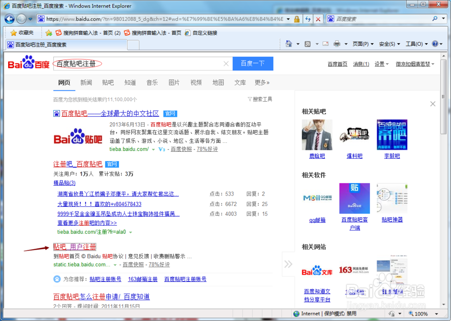Open recent pages dropdown next to Forward
Screen dimensions: 451x321
click(x=30, y=19)
